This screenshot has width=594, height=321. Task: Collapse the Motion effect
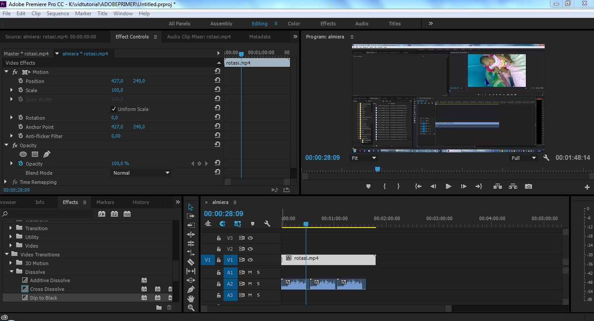click(x=7, y=72)
